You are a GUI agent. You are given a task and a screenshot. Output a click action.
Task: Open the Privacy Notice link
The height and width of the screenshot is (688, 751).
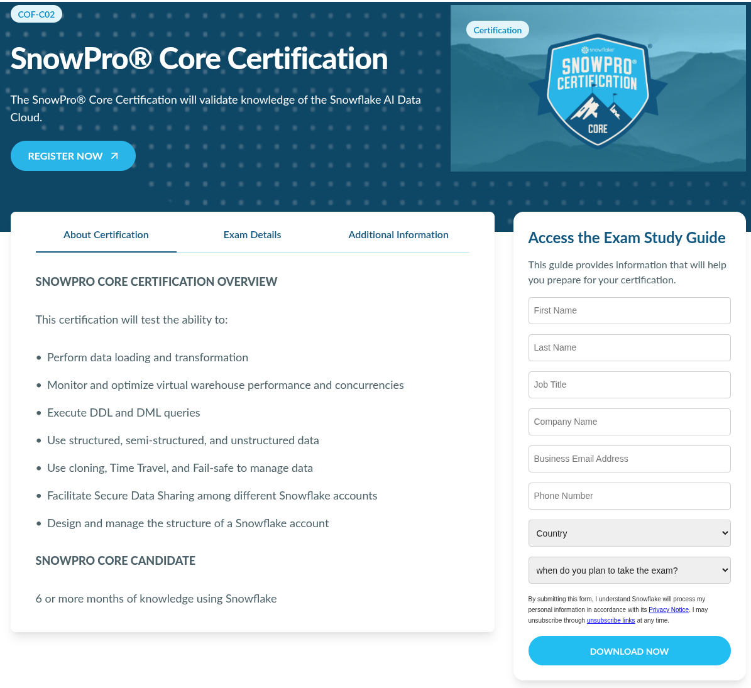tap(668, 609)
